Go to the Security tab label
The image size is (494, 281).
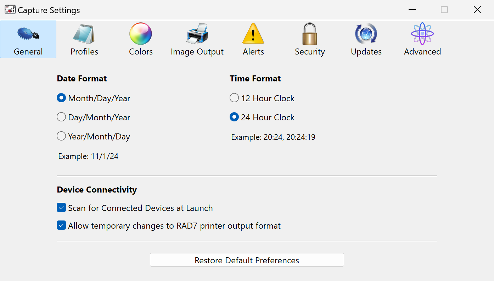point(310,52)
